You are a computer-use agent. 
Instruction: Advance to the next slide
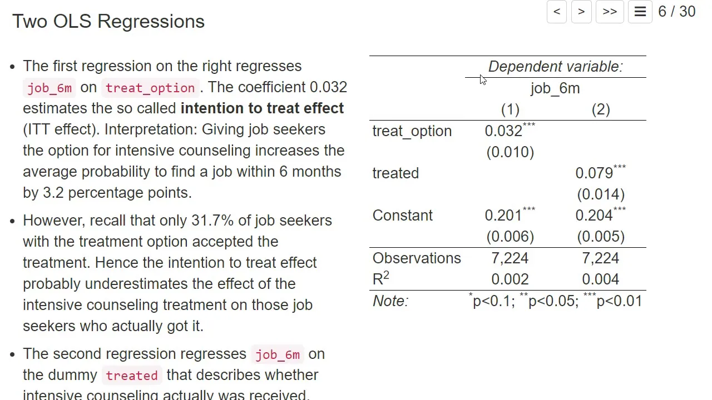click(x=581, y=12)
